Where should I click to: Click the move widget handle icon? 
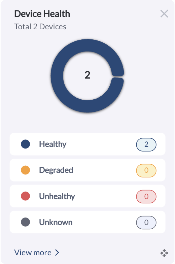click(x=164, y=253)
